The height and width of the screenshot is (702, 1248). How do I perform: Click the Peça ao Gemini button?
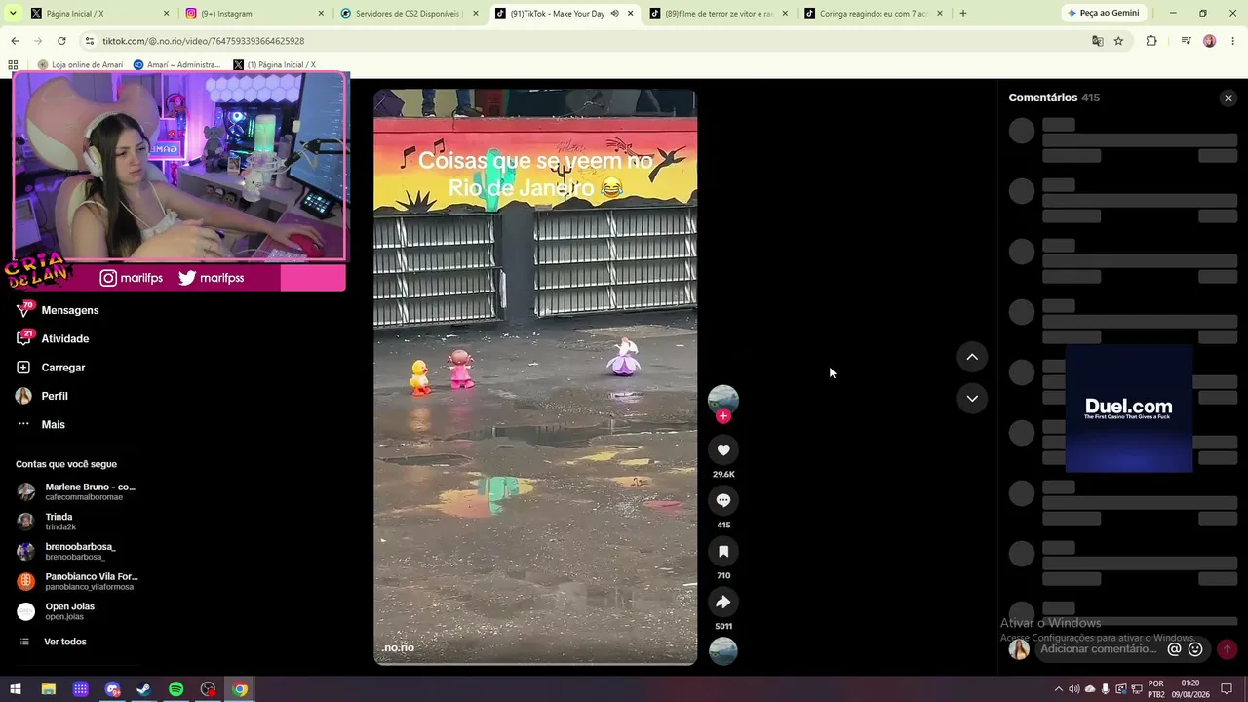pos(1104,14)
